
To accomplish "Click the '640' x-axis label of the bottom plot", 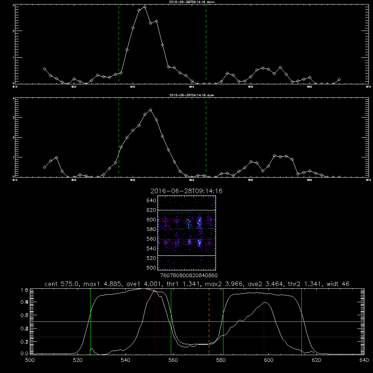I will 364,360.
